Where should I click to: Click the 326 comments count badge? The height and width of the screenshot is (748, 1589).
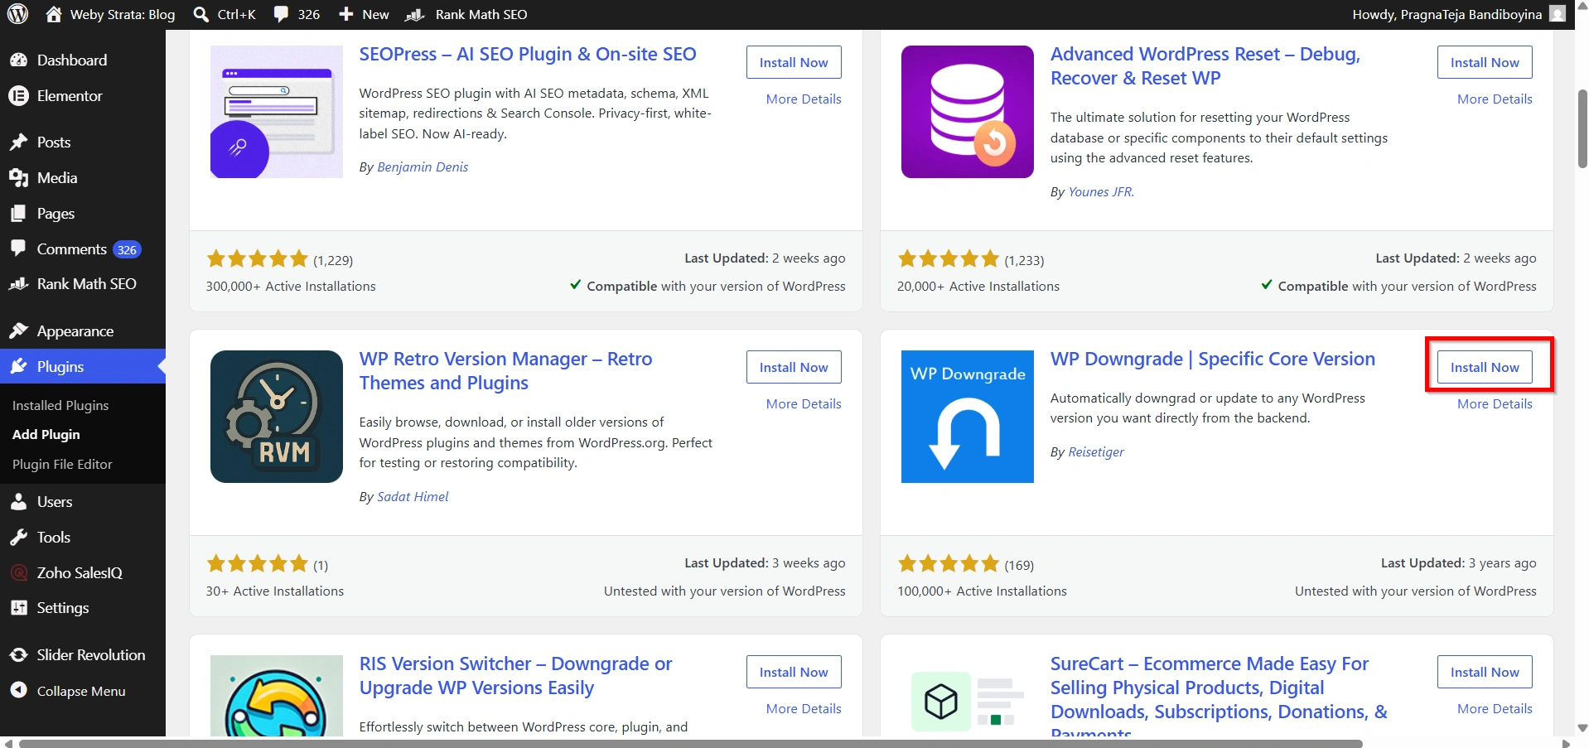point(127,249)
